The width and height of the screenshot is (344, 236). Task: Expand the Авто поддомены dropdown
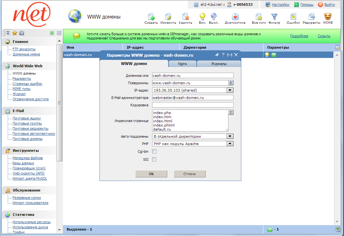click(x=230, y=136)
